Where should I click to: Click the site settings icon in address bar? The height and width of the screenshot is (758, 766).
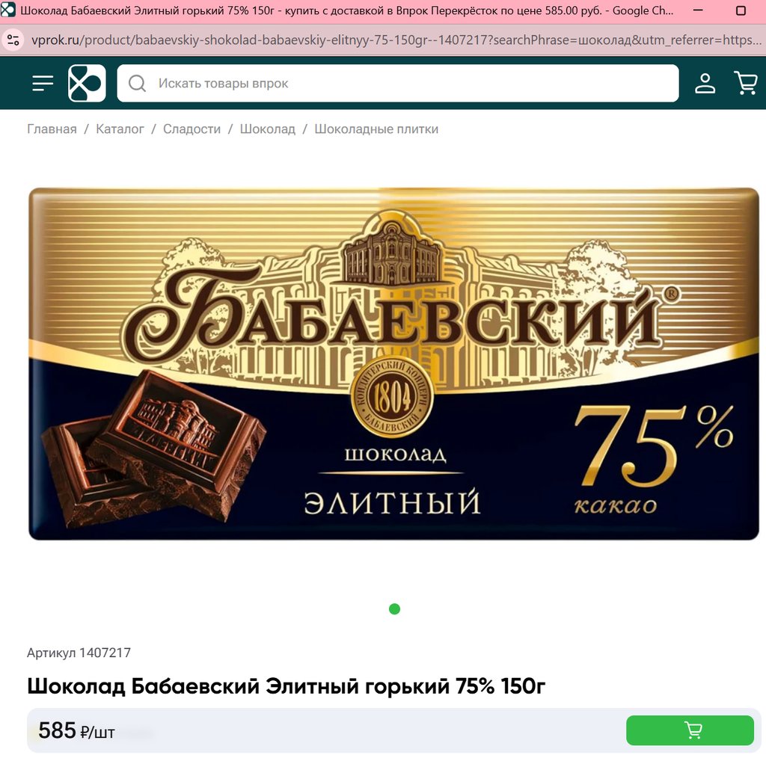tap(13, 40)
